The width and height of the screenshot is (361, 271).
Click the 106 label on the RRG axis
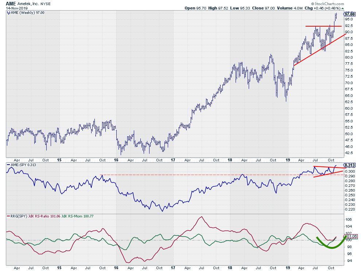pyautogui.click(x=348, y=220)
